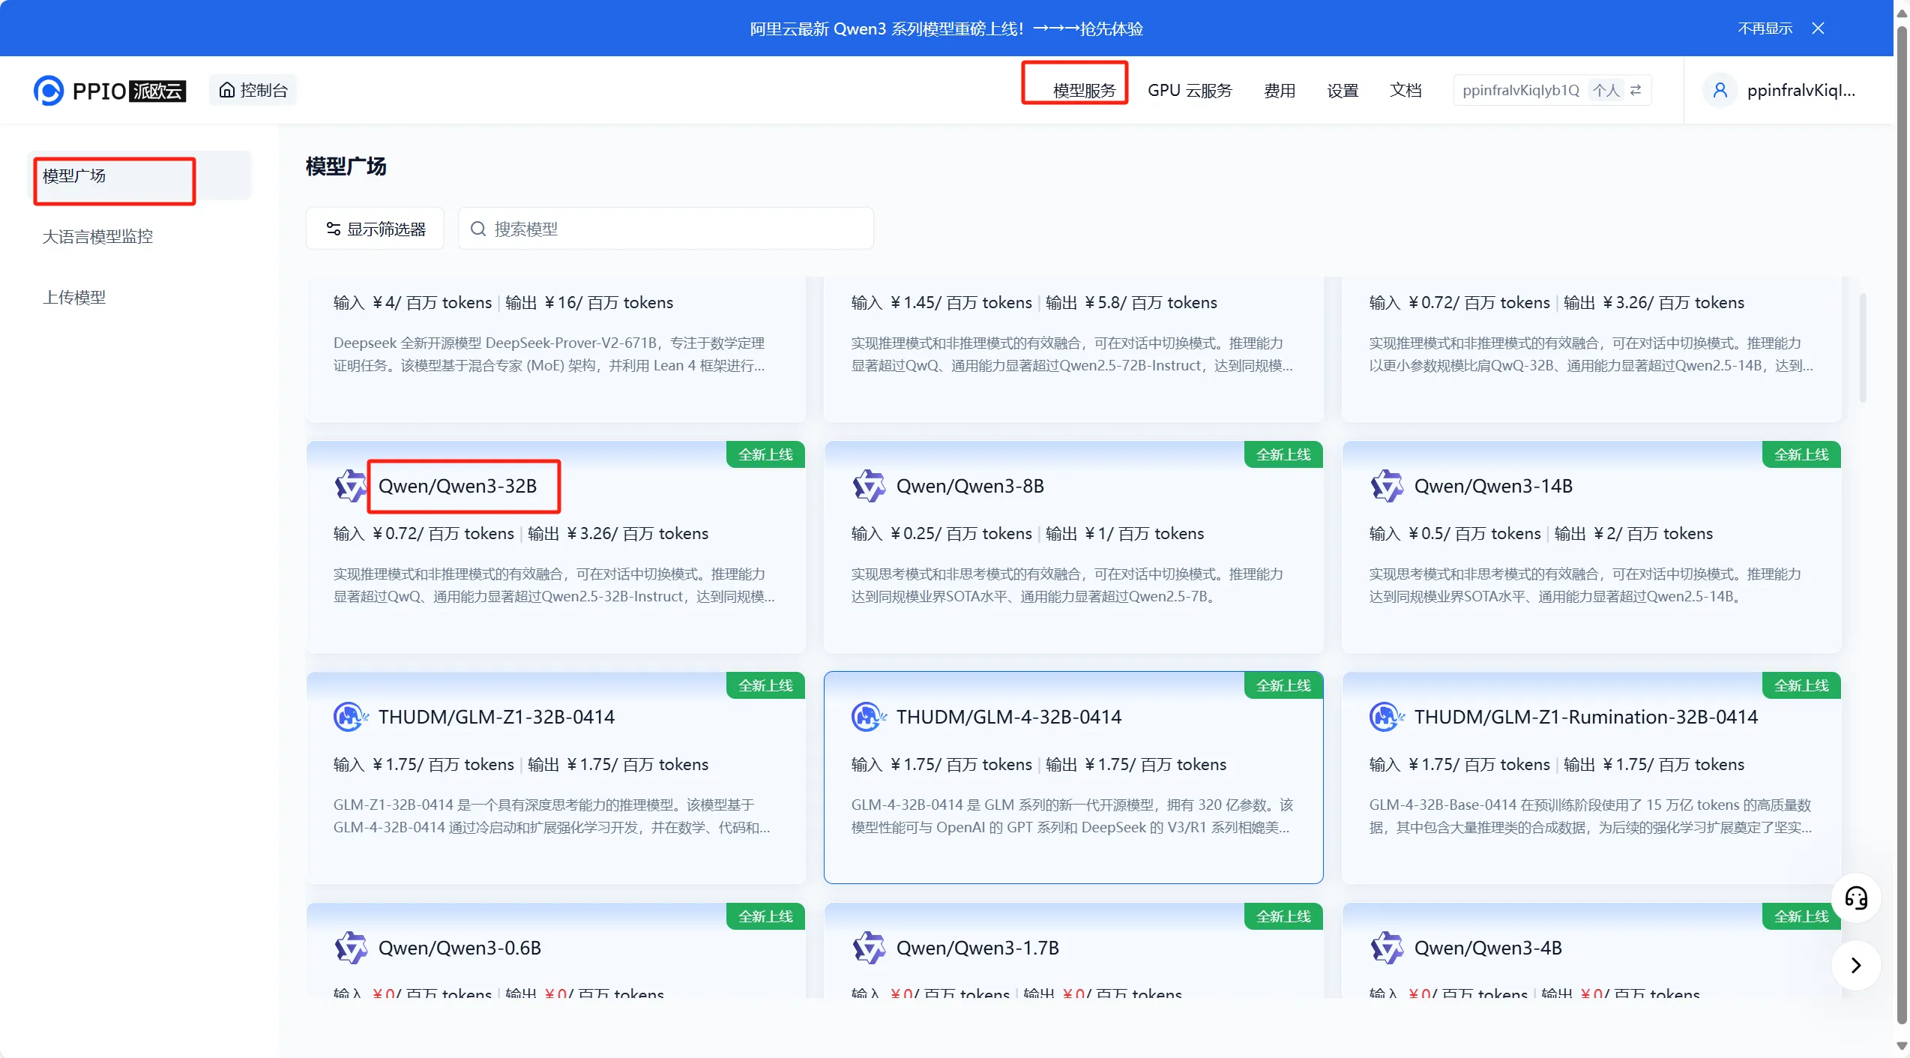The image size is (1910, 1058).
Task: Click the user avatar icon
Action: [1720, 91]
